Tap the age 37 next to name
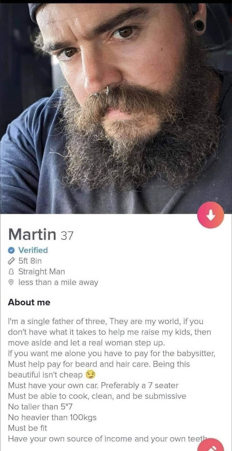Screen dimensions: 232x451 67,236
